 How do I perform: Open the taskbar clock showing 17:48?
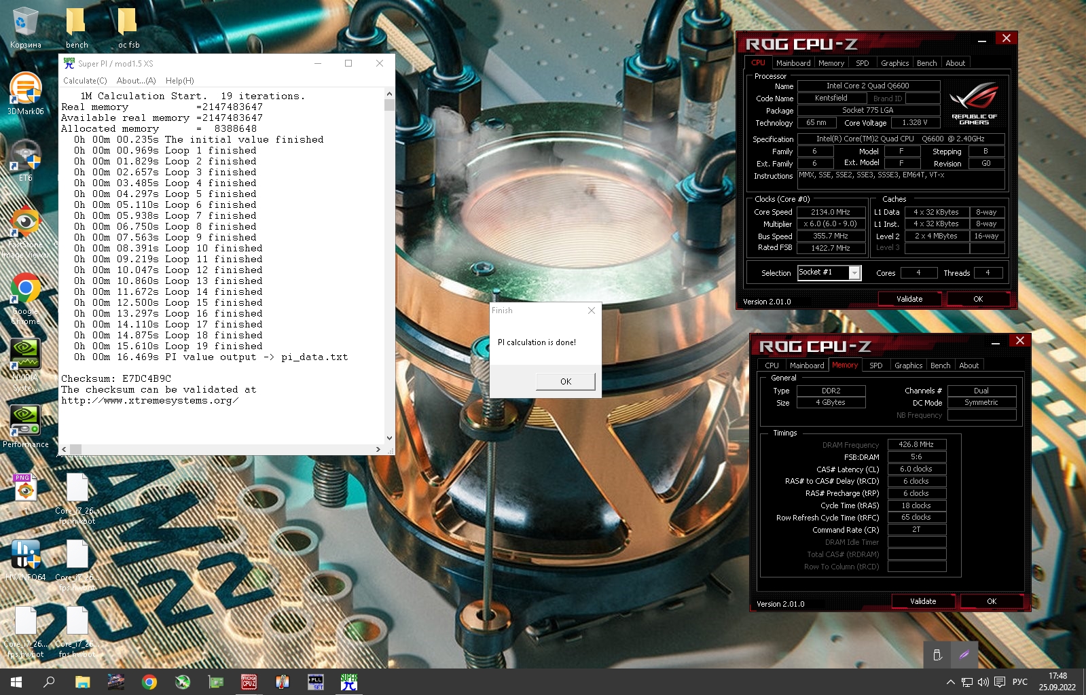click(1057, 681)
